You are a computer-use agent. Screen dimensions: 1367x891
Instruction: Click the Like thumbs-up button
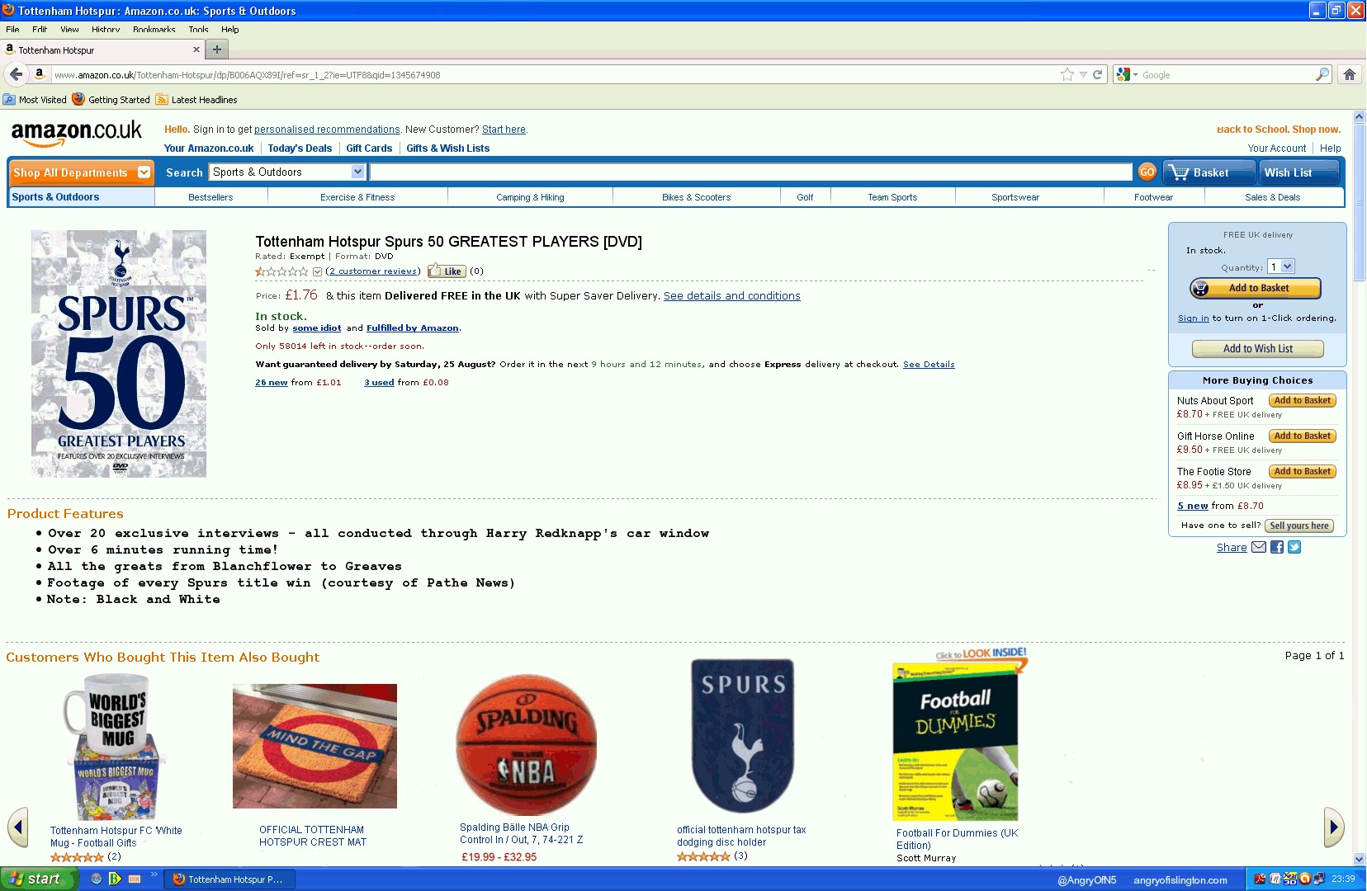tap(447, 271)
